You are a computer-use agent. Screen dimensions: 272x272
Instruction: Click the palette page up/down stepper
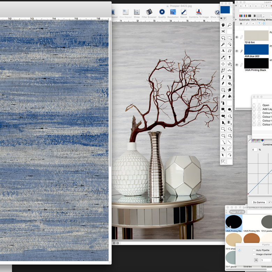tap(226, 212)
